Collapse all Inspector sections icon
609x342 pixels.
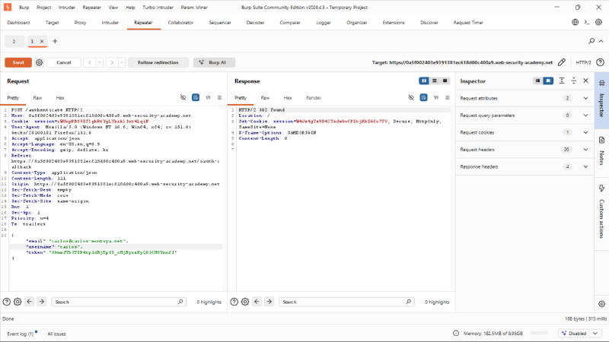(574, 81)
